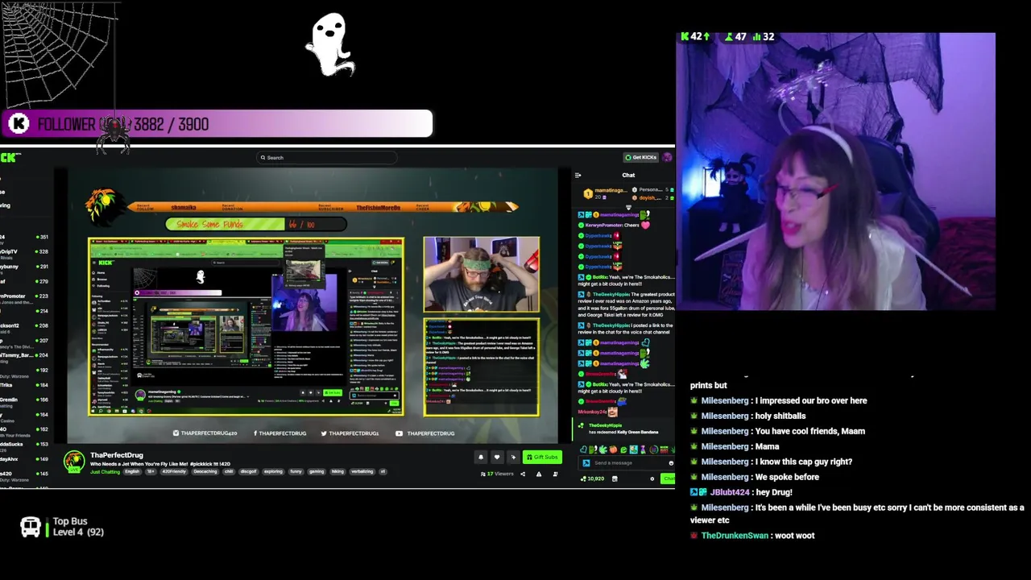Open the Just Chatting category link
This screenshot has height=580, width=1031.
105,472
